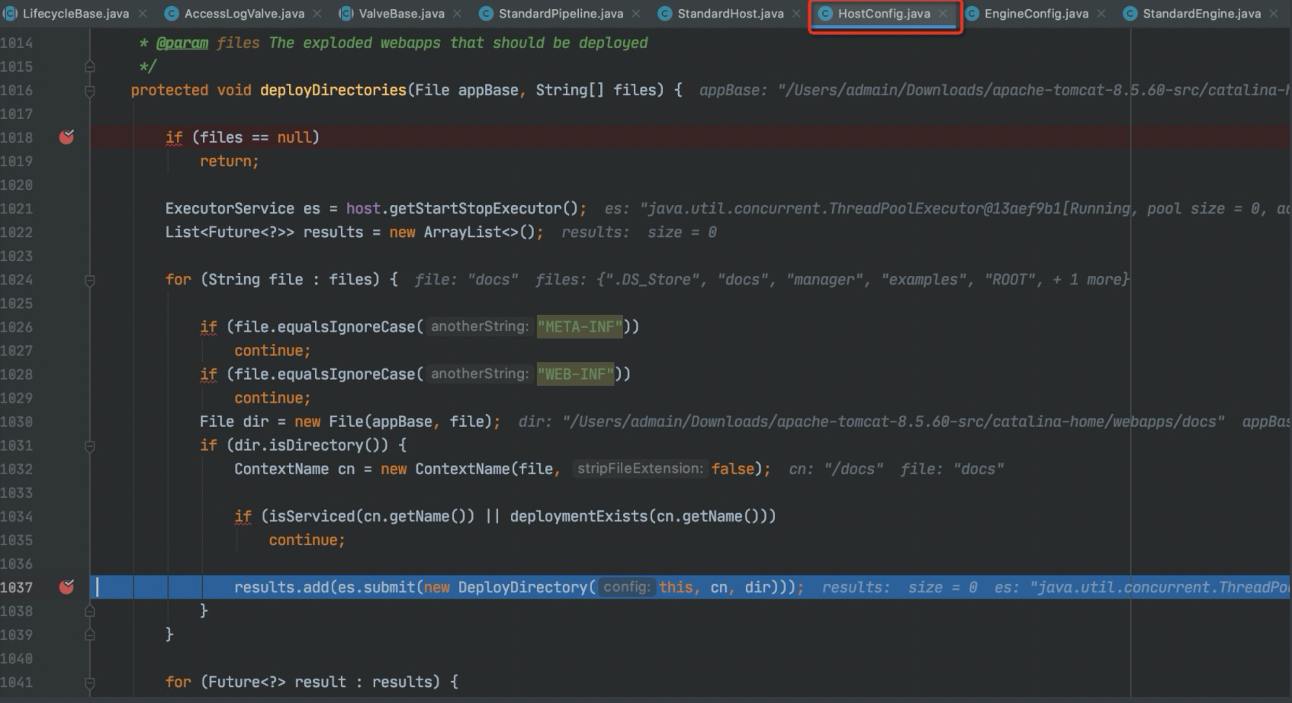The height and width of the screenshot is (703, 1292).
Task: Click the return statement on line 1019
Action: [230, 161]
